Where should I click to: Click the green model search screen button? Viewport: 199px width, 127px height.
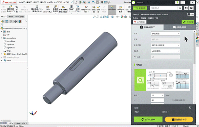[140, 8]
